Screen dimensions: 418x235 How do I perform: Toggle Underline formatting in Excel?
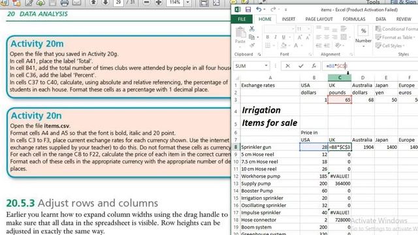point(283,37)
